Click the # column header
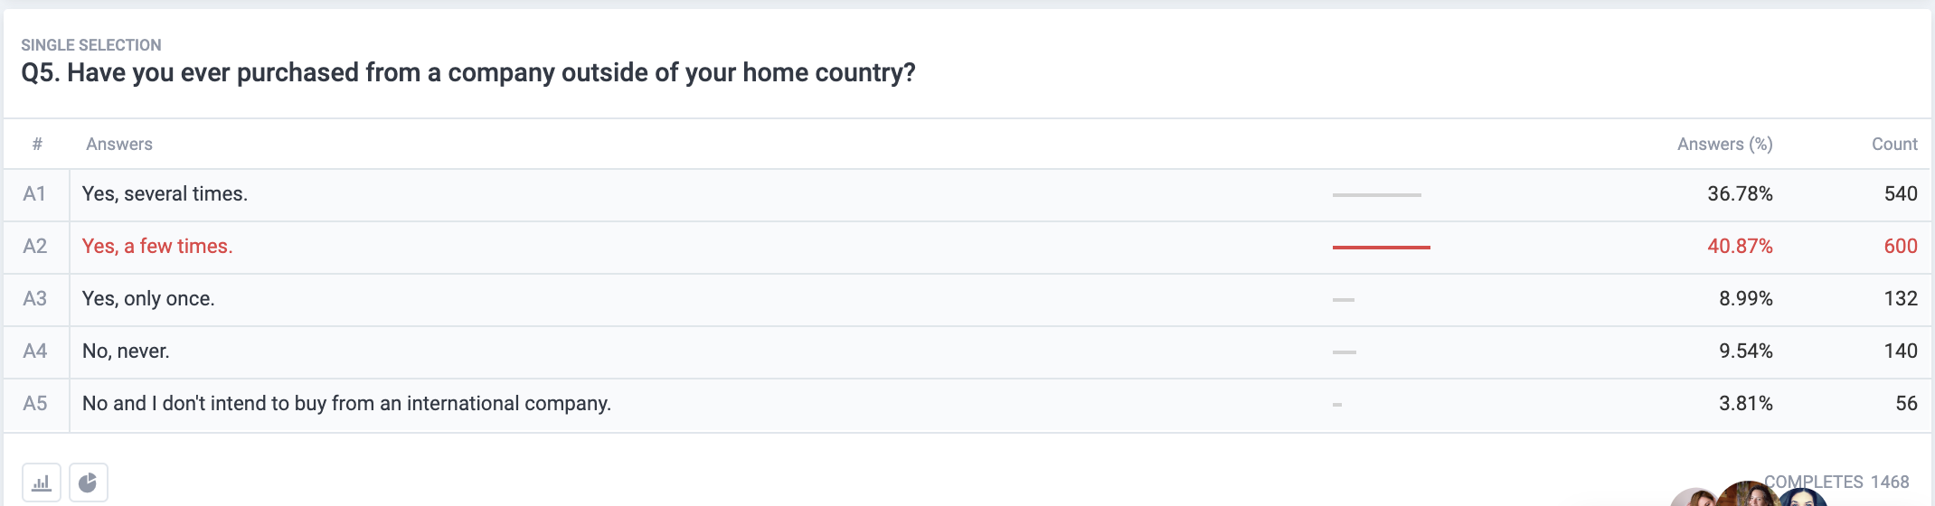Image resolution: width=1935 pixels, height=506 pixels. 37,144
